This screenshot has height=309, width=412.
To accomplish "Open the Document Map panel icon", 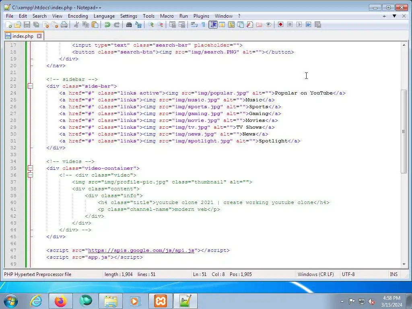I will pyautogui.click(x=231, y=25).
